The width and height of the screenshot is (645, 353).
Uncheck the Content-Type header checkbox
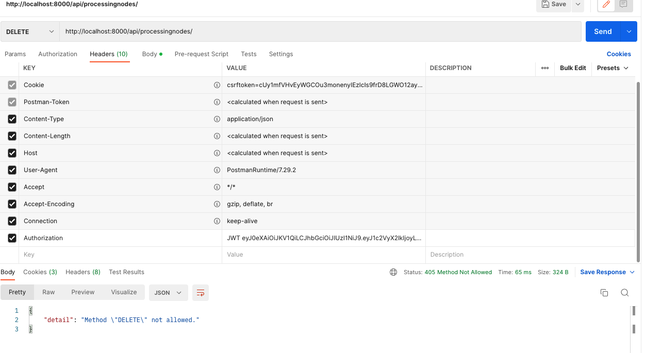pos(11,119)
